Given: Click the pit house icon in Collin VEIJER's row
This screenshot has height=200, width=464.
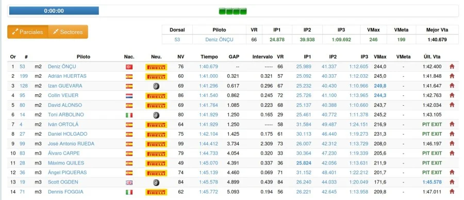Looking at the screenshot, I should (452, 95).
